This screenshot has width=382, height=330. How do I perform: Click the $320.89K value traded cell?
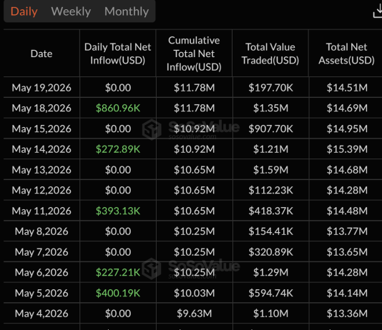point(270,252)
